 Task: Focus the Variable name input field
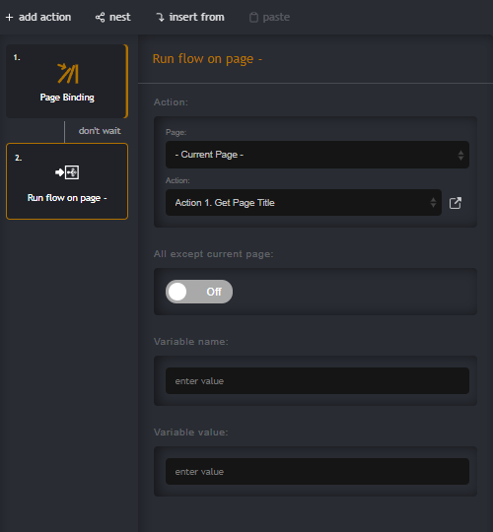pos(317,380)
